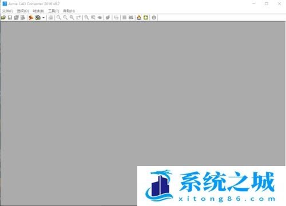This screenshot has width=286, height=206.
Task: Click the third toolbar icon after save
Action: [17, 18]
